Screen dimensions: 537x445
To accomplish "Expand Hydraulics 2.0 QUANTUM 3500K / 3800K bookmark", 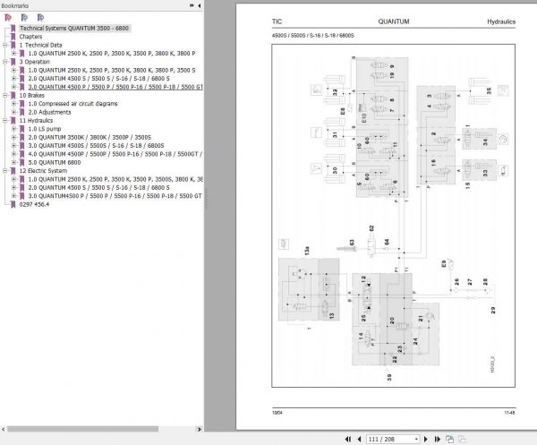I will tap(13, 137).
